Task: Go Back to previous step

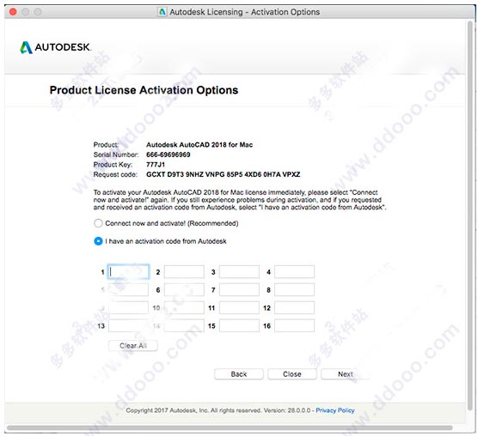Action: pos(239,374)
